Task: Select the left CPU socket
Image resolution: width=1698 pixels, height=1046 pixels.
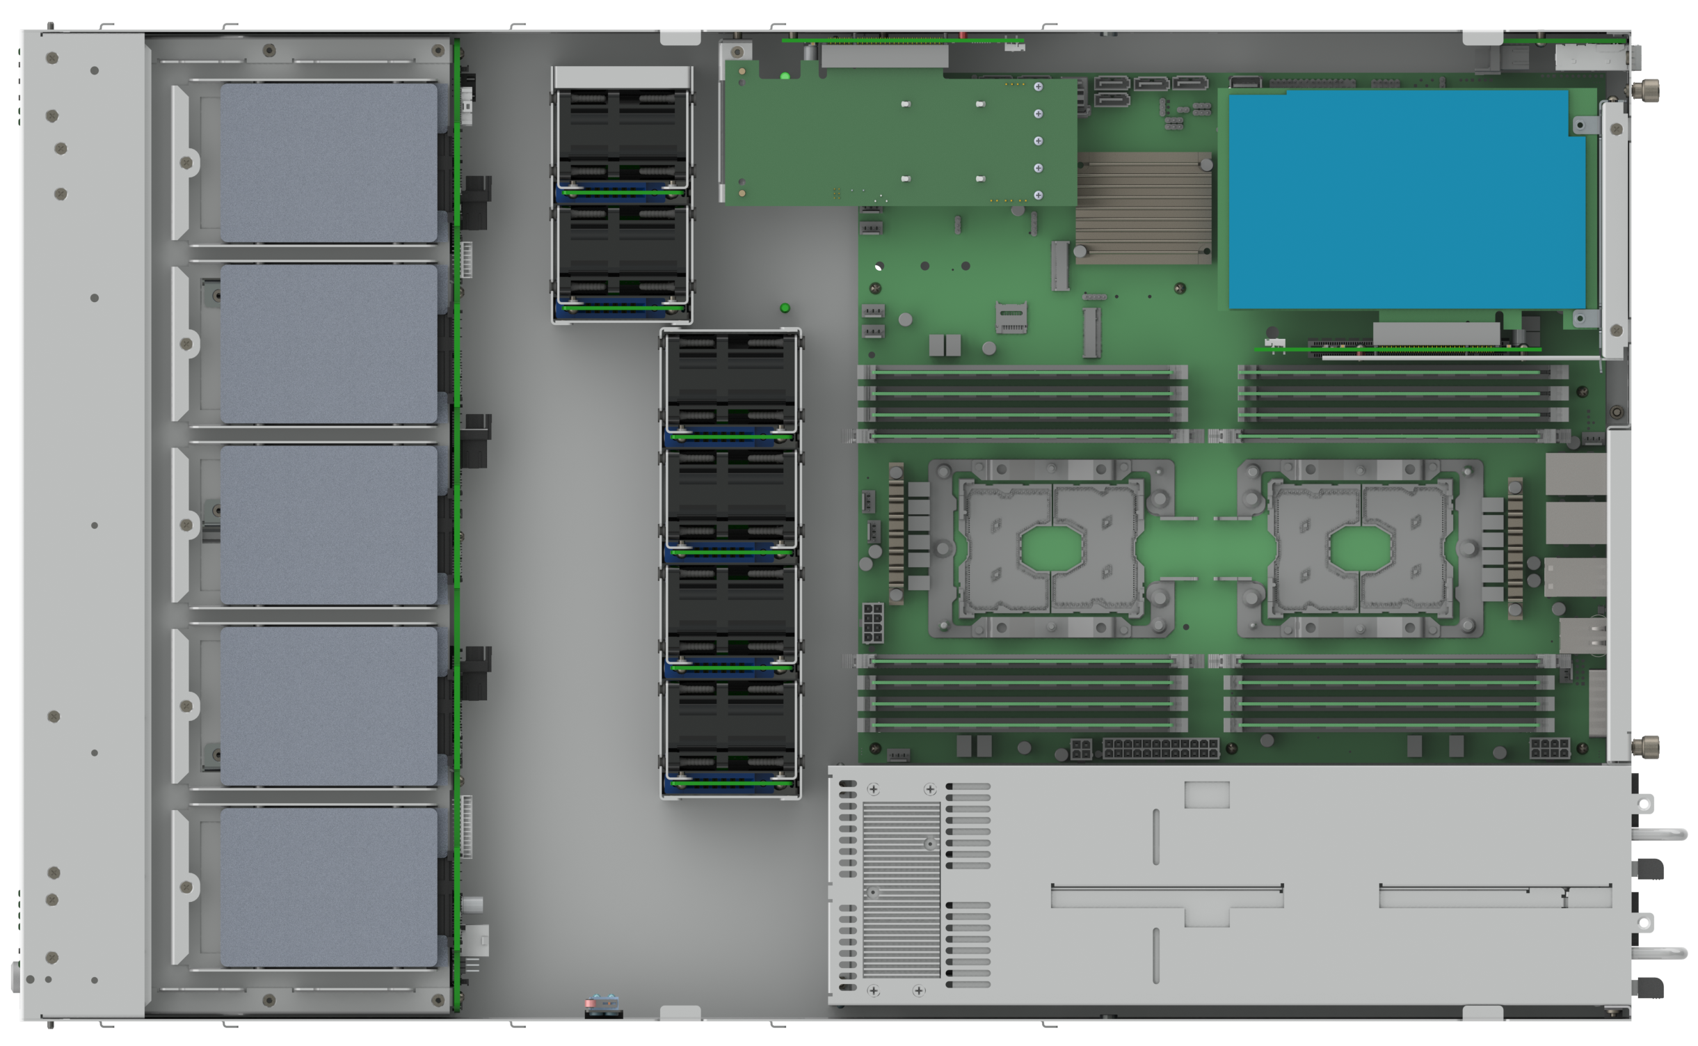Action: click(1050, 548)
